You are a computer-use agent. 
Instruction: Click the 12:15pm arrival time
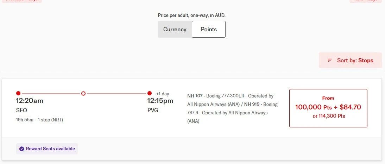click(x=160, y=101)
